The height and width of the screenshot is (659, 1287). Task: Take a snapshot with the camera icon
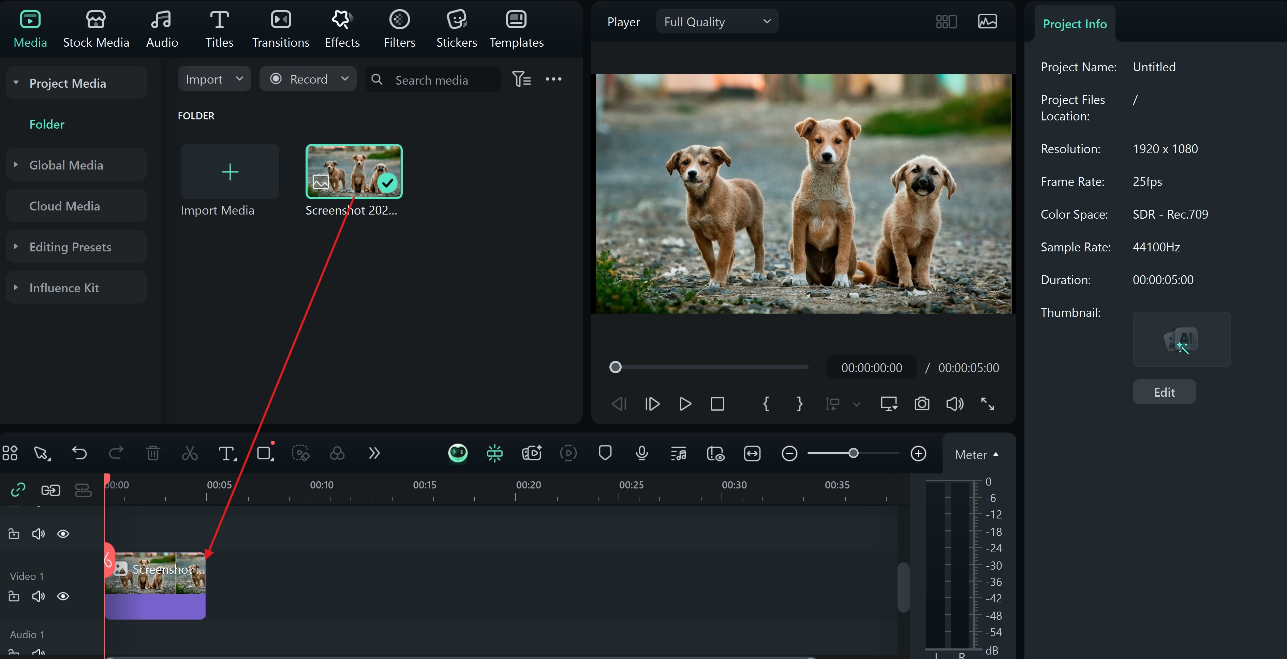[x=922, y=404]
